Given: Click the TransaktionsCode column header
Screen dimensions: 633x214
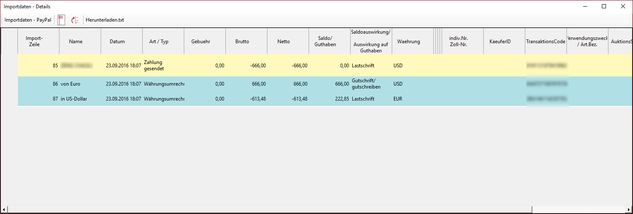Looking at the screenshot, I should 546,41.
